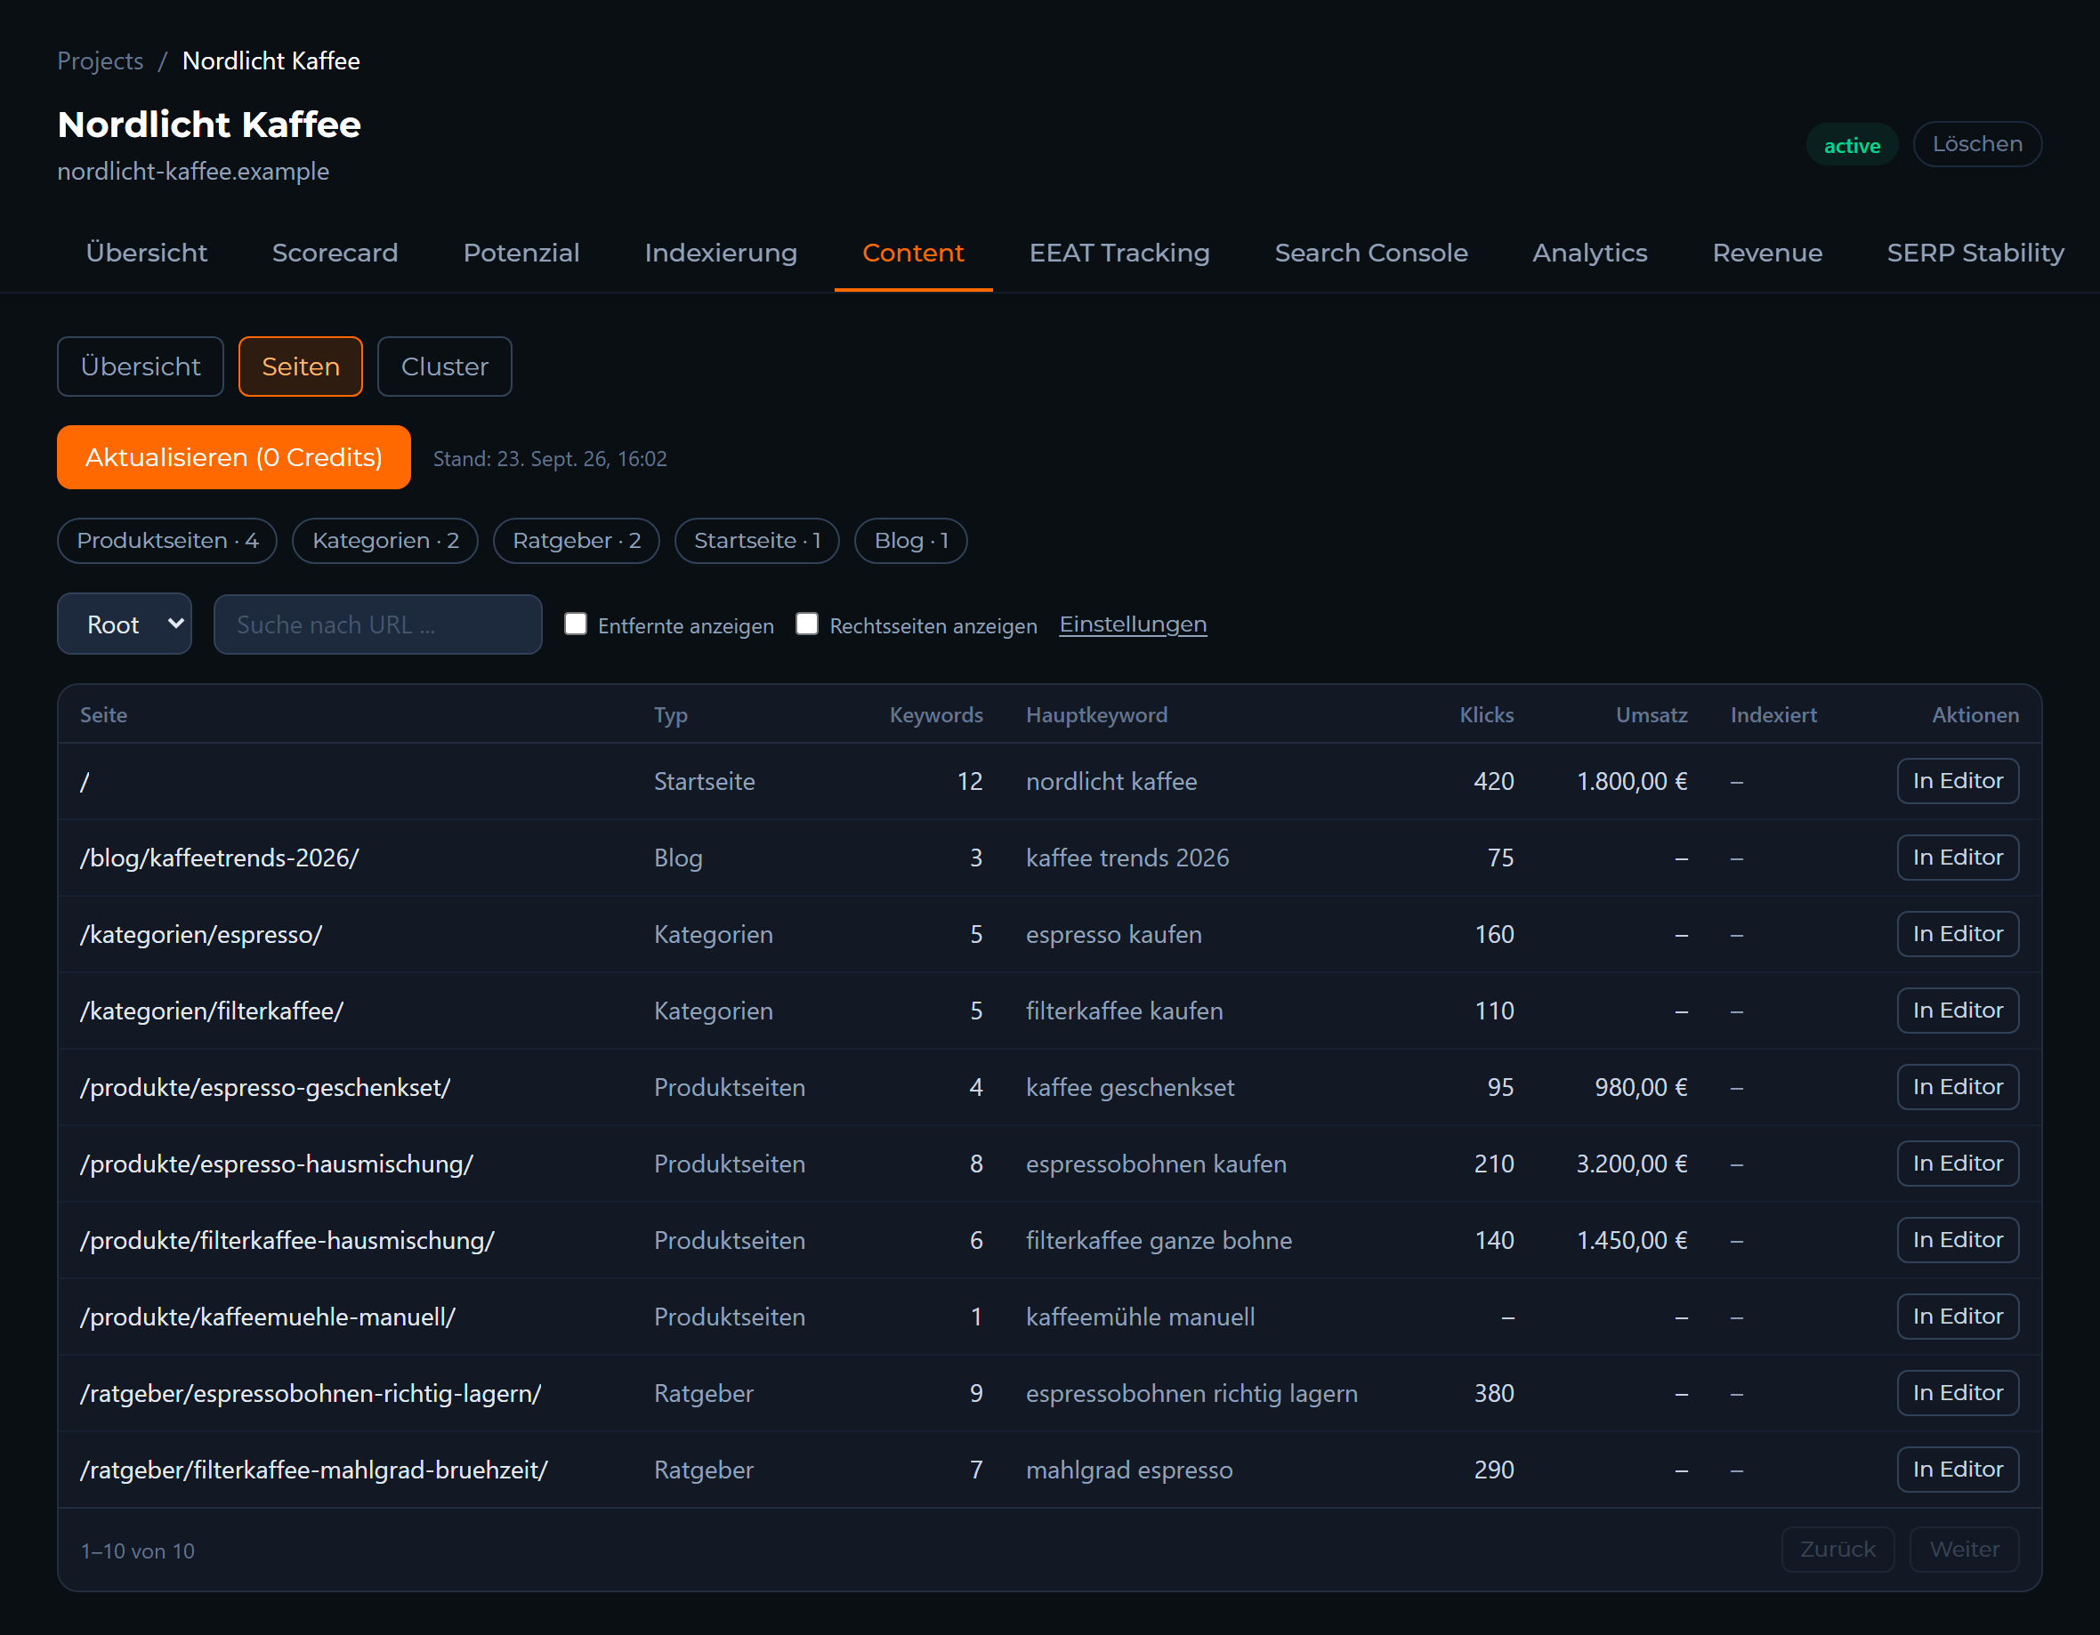Click the Löschen button

pyautogui.click(x=1977, y=144)
